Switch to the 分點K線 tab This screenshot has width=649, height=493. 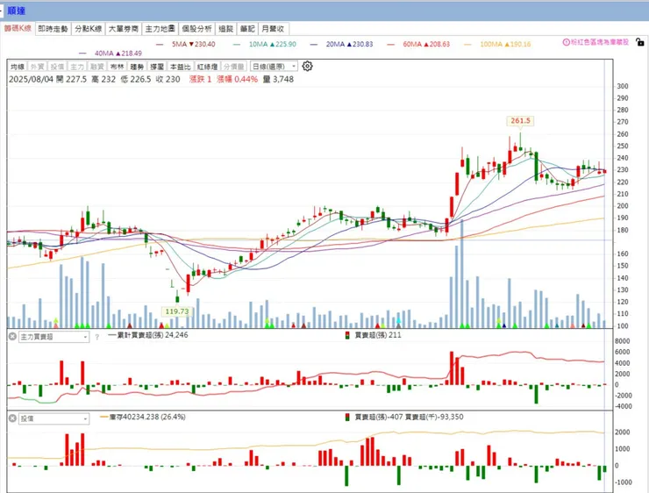89,29
